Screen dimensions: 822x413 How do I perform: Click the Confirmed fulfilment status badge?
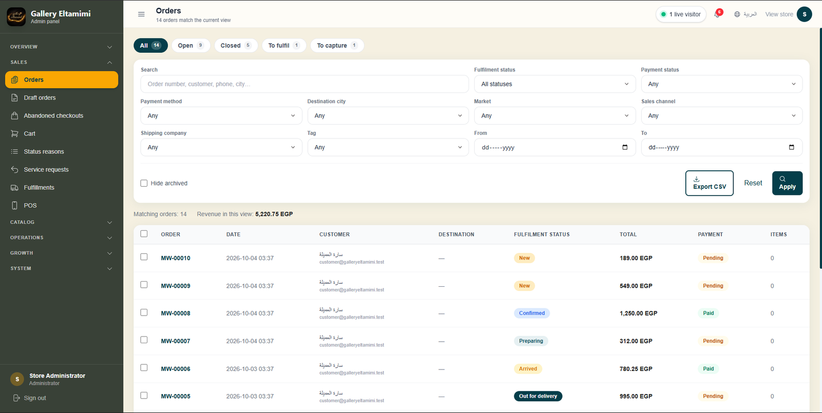point(532,313)
